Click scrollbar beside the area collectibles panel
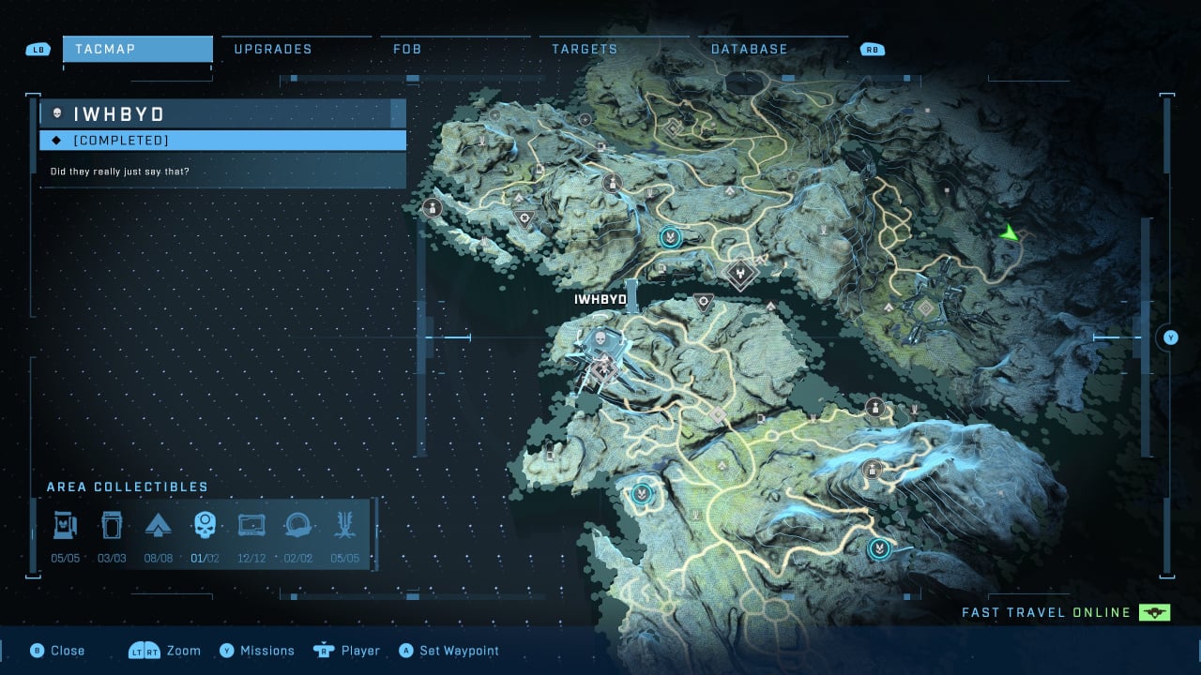Image resolution: width=1201 pixels, height=675 pixels. point(375,533)
